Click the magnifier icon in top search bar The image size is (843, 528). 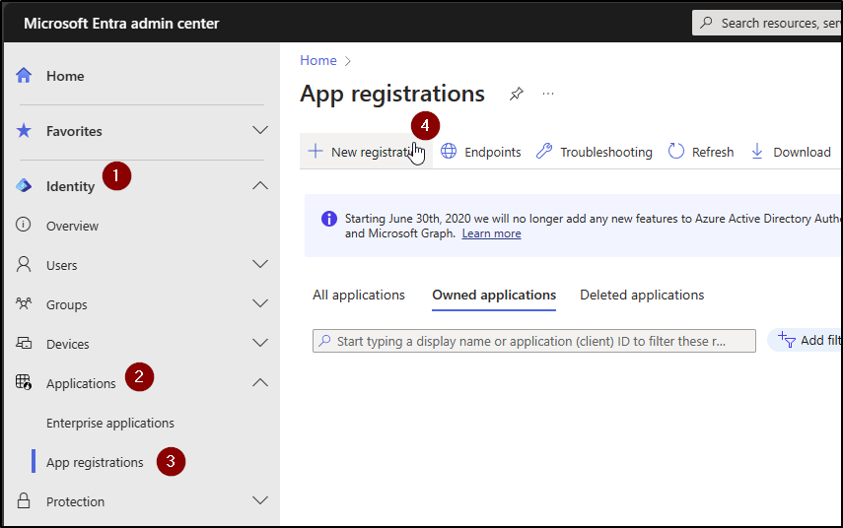(706, 23)
